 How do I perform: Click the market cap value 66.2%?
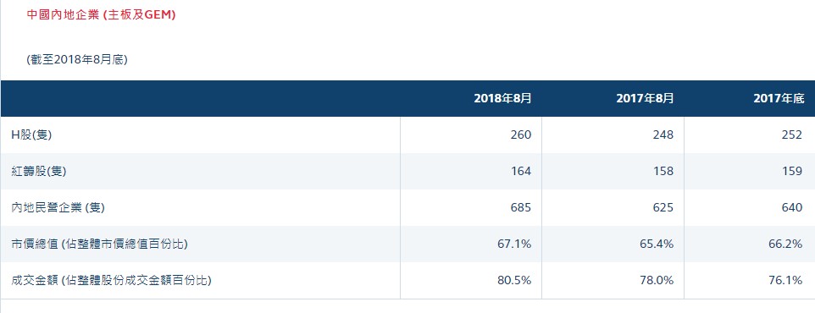point(786,244)
